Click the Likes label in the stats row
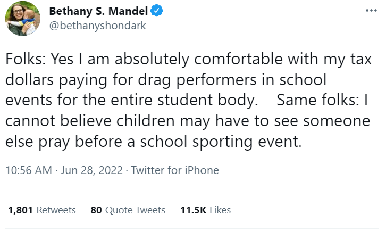 pyautogui.click(x=220, y=210)
